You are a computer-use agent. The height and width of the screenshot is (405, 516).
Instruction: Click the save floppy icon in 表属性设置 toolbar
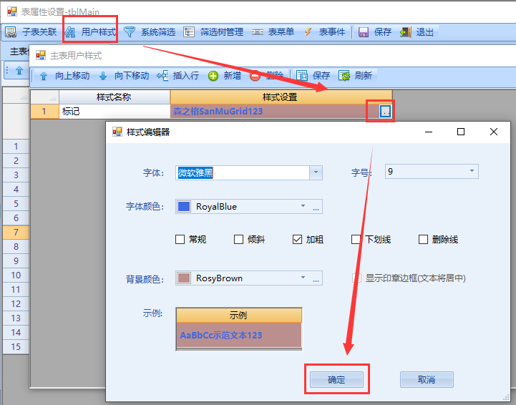click(x=364, y=32)
